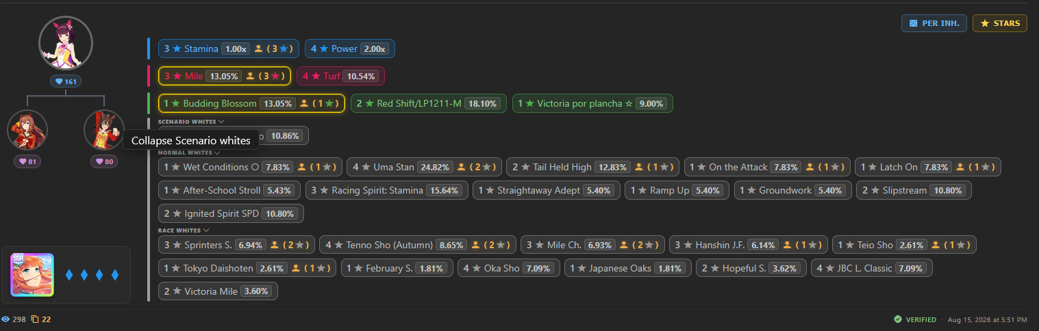Click the person icon in Wet Conditions chip

coord(301,167)
